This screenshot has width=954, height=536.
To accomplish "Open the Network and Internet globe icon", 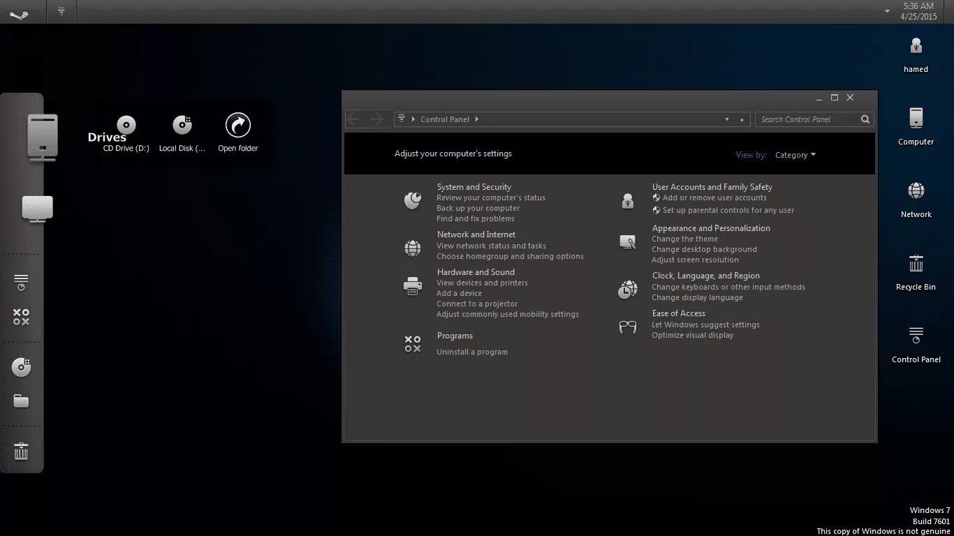I will (413, 248).
